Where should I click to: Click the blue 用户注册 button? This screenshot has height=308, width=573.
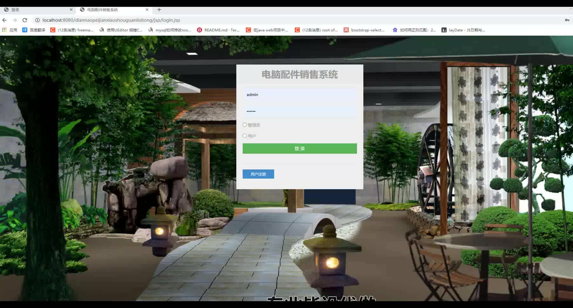coord(258,174)
